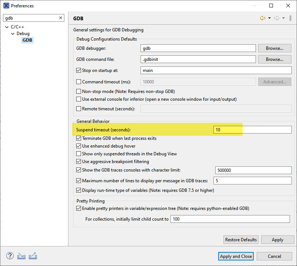Uncheck Use enhanced debug hover
The width and height of the screenshot is (297, 266).
tap(78, 146)
